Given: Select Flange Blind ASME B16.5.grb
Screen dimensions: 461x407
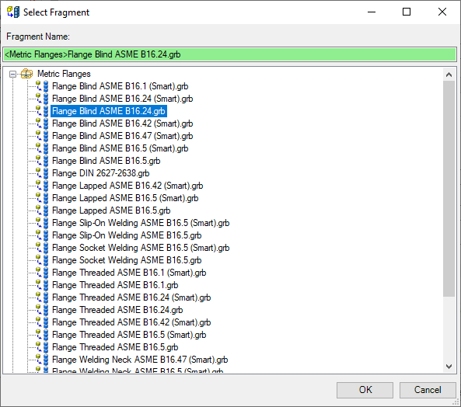Looking at the screenshot, I should [107, 161].
